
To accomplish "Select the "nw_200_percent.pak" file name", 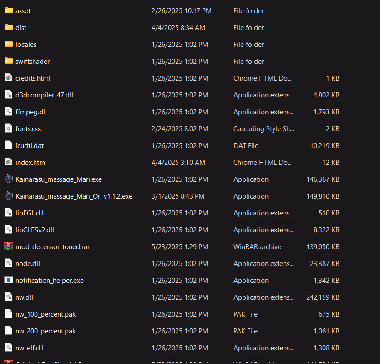I will (46, 331).
